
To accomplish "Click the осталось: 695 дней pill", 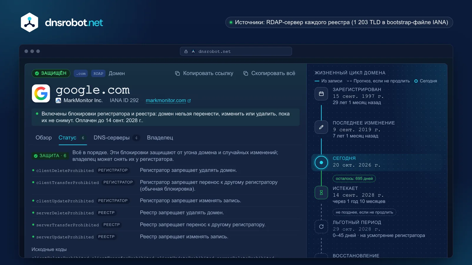I will coord(354,178).
